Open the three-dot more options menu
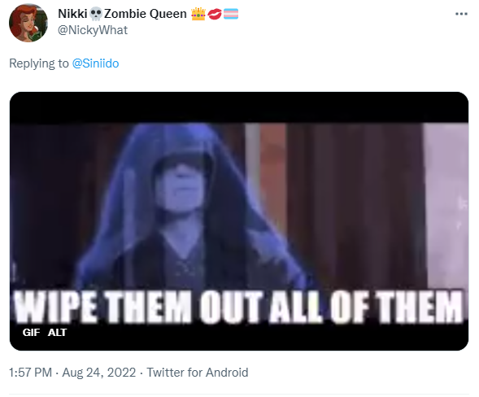Viewport: 479px width, 397px height. [461, 14]
